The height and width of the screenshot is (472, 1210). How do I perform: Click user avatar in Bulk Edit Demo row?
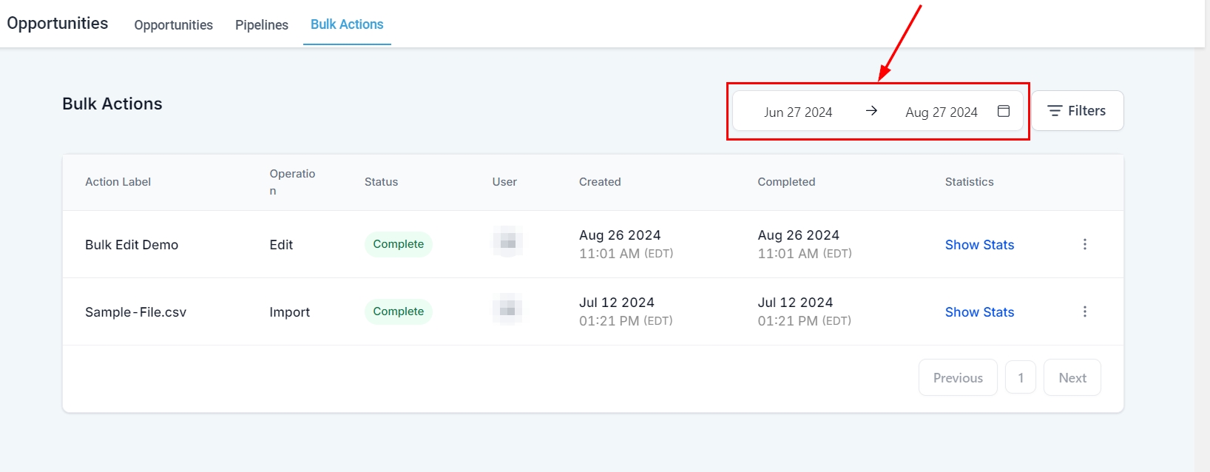[x=507, y=243]
